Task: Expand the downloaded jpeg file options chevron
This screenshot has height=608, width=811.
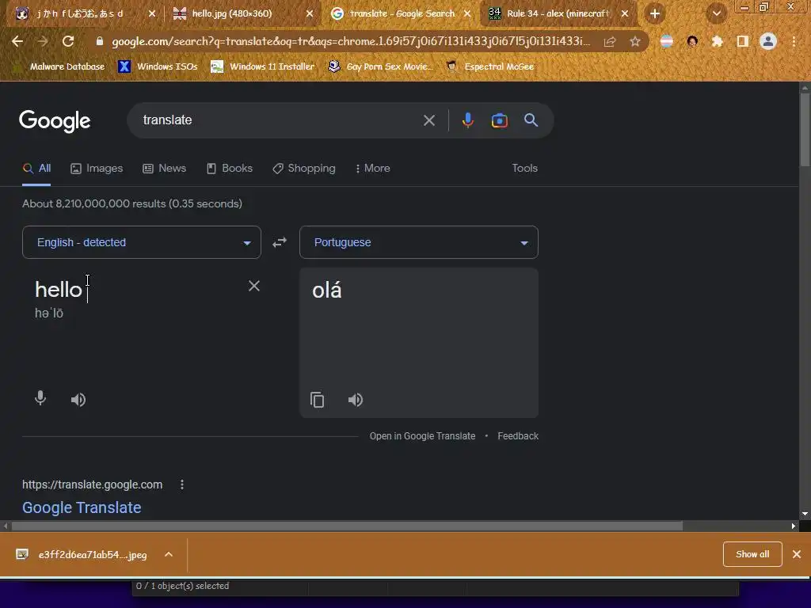Action: click(x=169, y=554)
